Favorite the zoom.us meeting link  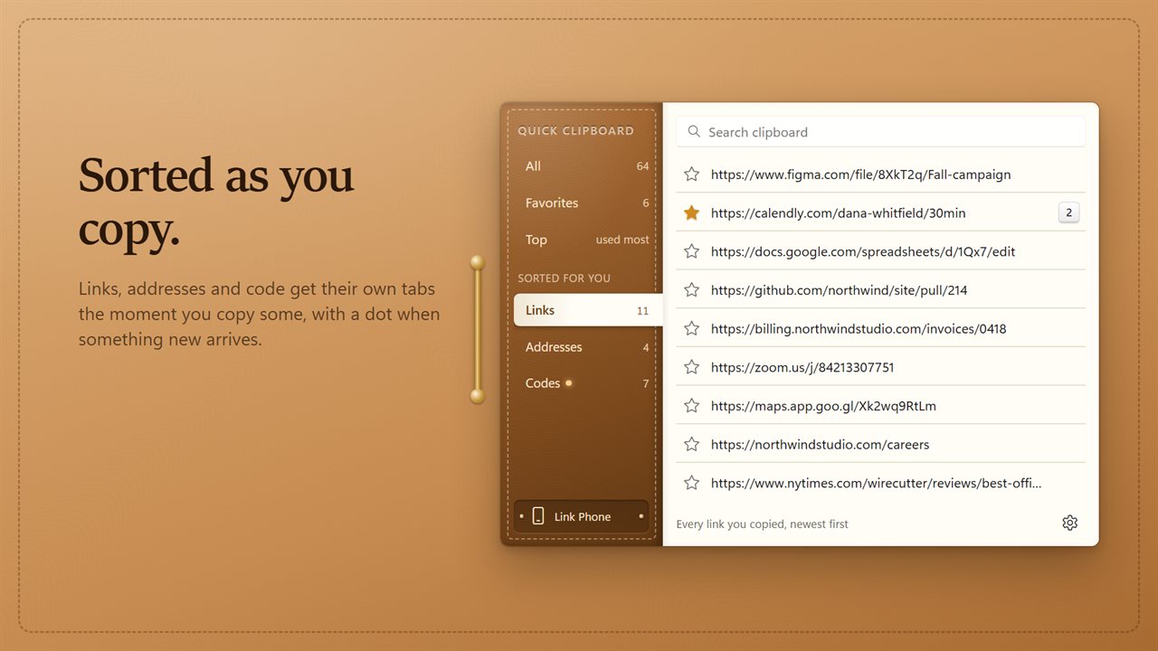[x=691, y=367]
